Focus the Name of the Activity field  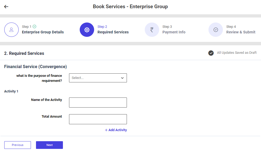(x=98, y=103)
